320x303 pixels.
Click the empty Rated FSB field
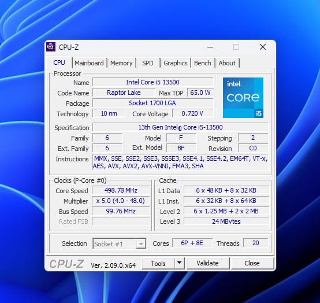click(x=121, y=221)
